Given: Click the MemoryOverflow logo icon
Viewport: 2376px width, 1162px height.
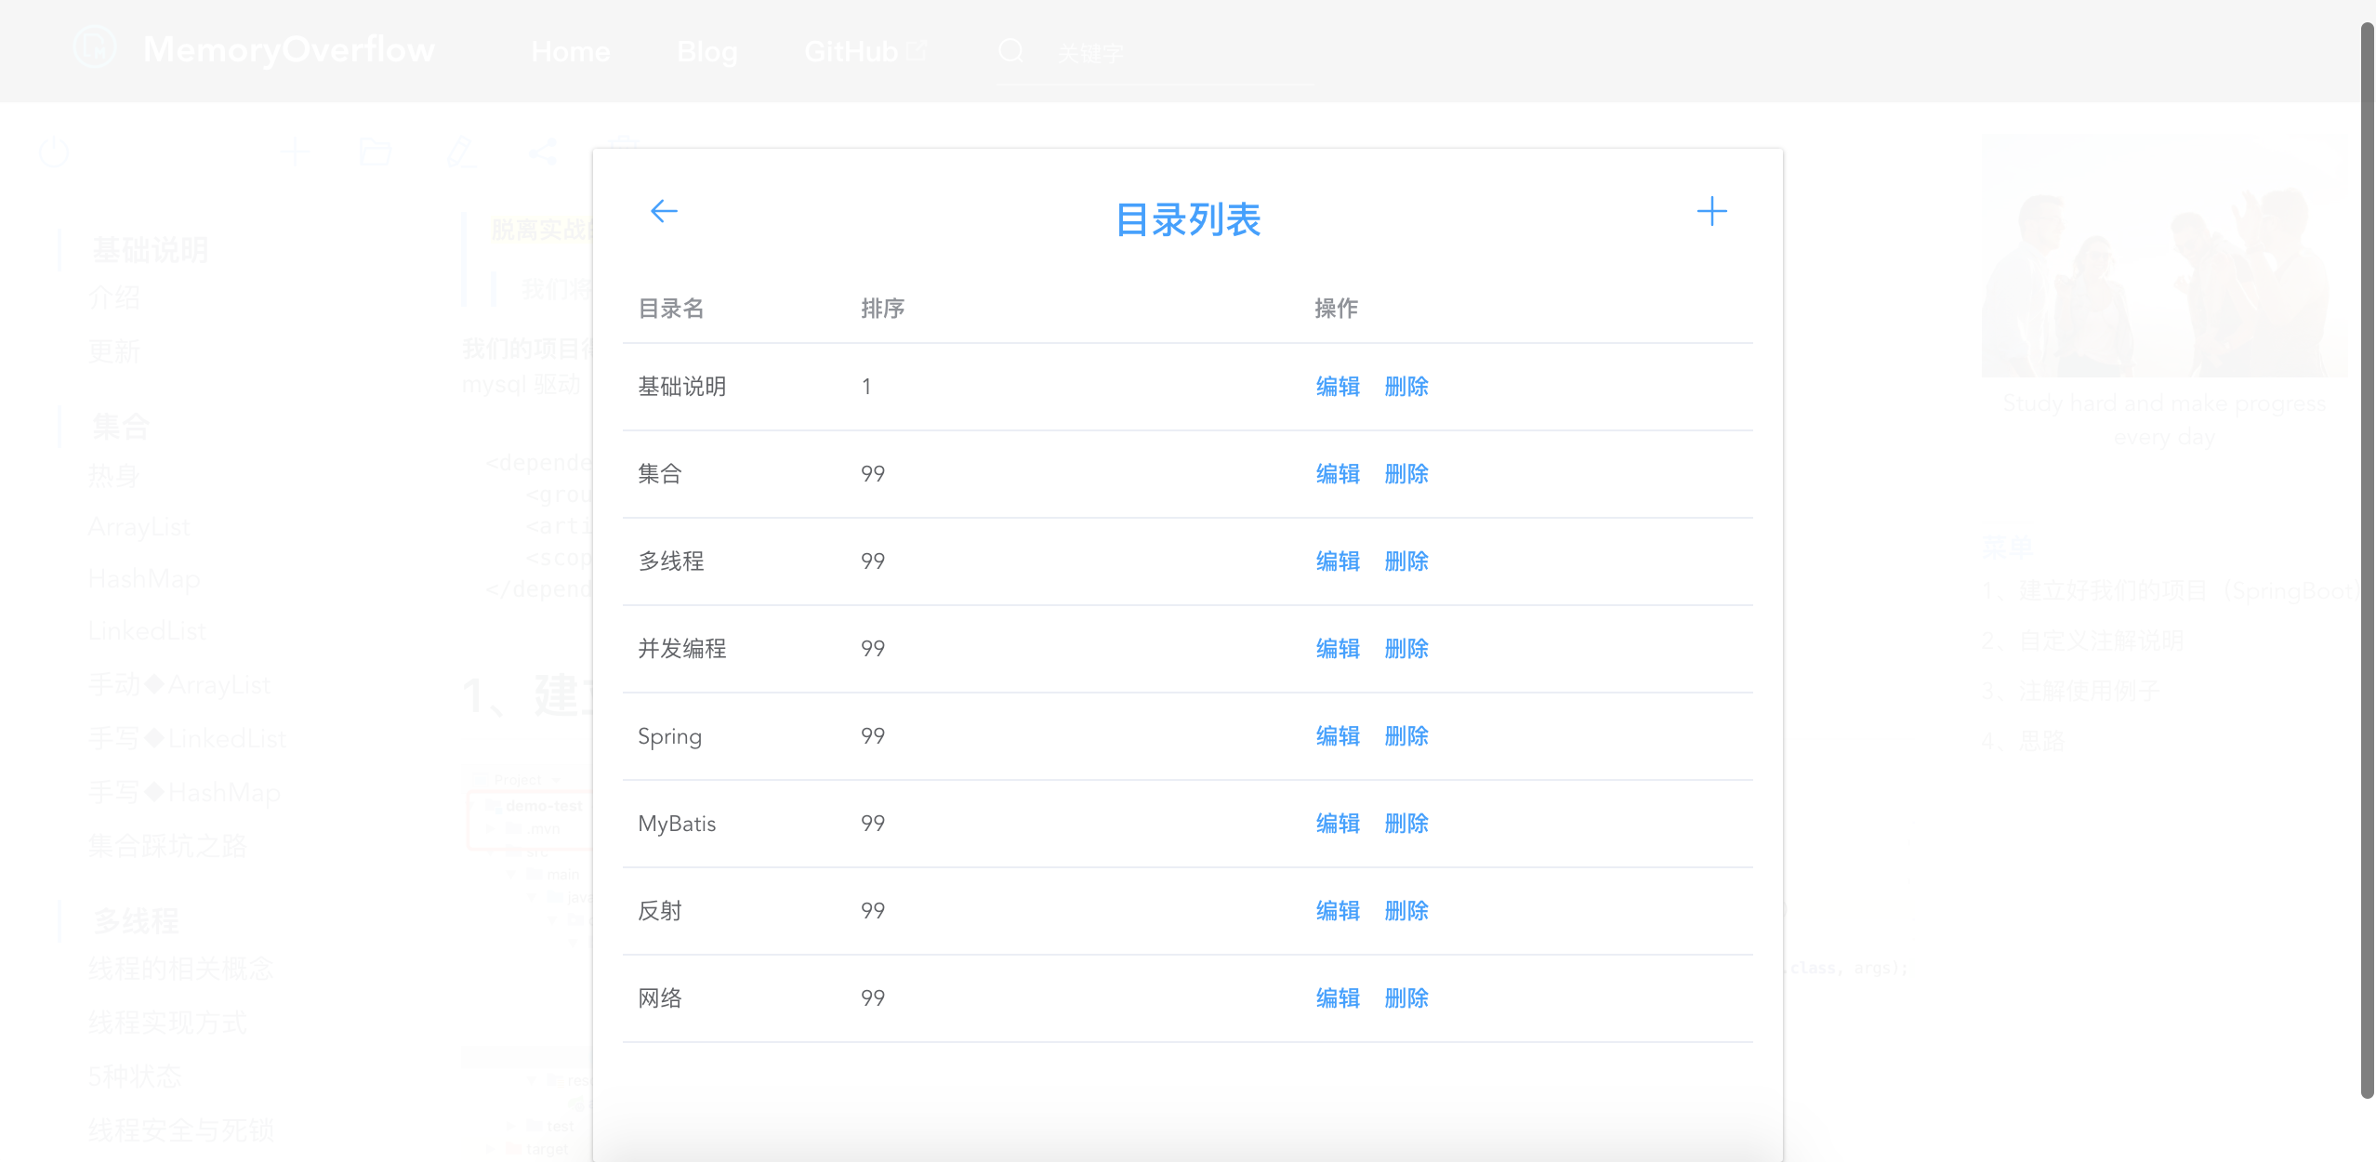Looking at the screenshot, I should [95, 46].
